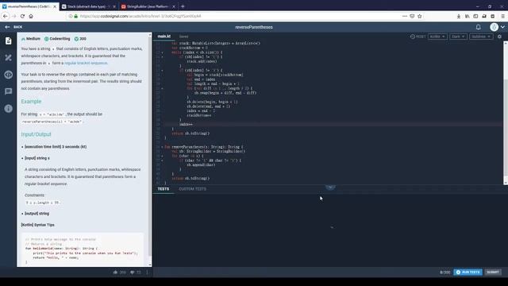508x286 pixels.
Task: Close the StringBuilder browser tab
Action: tap(174, 6)
